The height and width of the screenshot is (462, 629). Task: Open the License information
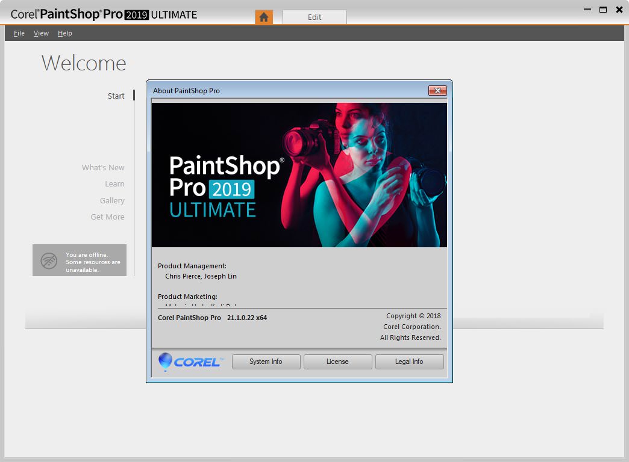pyautogui.click(x=337, y=362)
